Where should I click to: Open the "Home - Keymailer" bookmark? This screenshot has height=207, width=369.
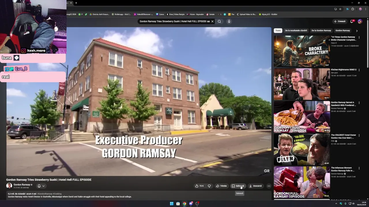point(195,14)
